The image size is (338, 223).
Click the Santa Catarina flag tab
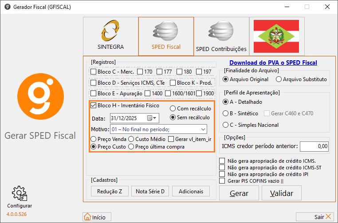[x=277, y=36]
